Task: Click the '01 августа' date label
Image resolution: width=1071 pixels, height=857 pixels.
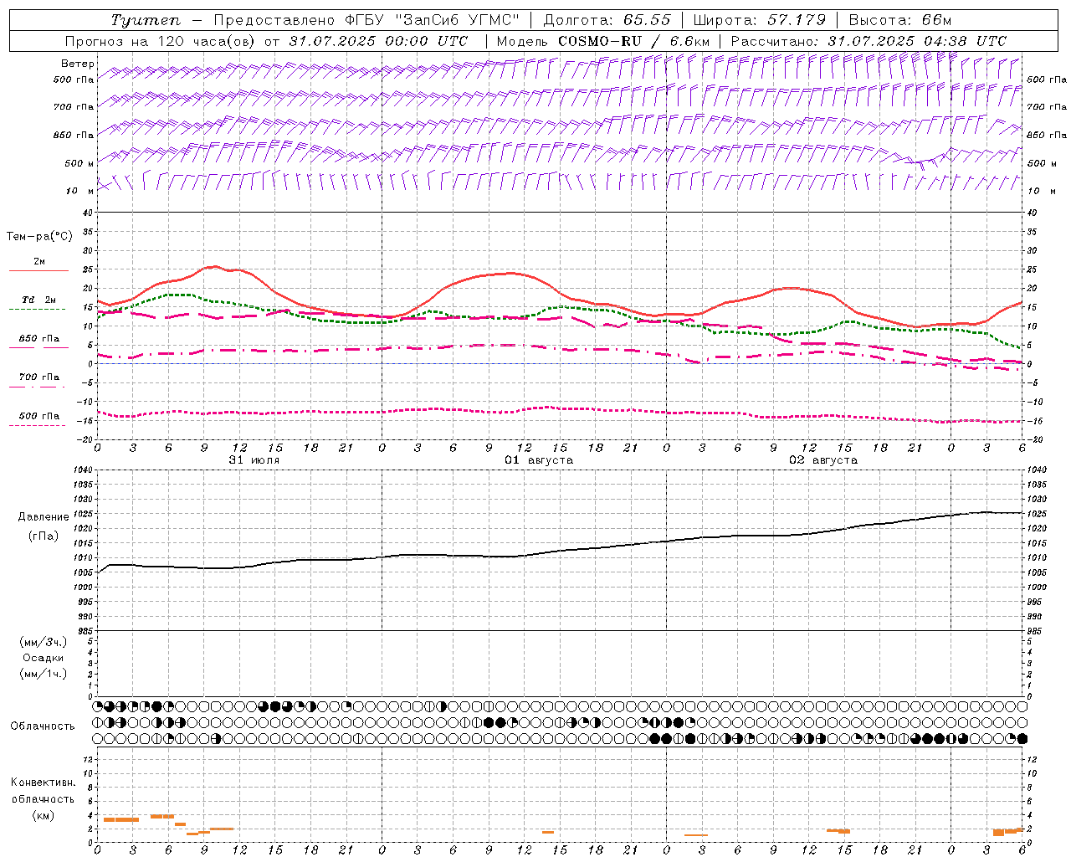Action: coord(538,459)
